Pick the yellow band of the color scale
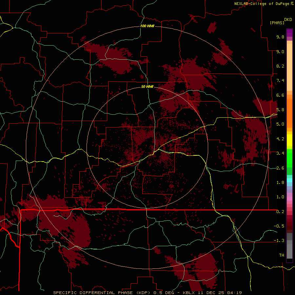The width and height of the screenshot is (295, 295). coord(289,140)
